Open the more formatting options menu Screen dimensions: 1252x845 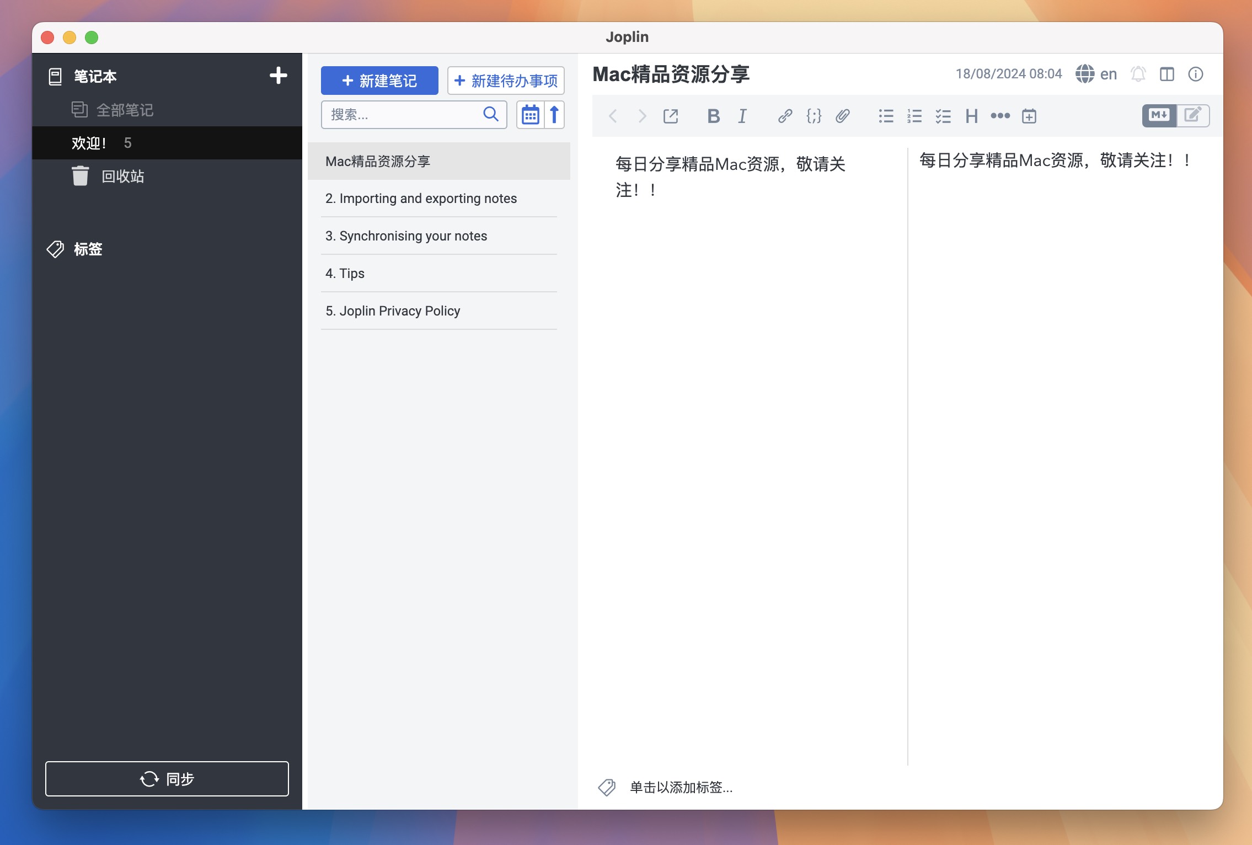point(1000,115)
